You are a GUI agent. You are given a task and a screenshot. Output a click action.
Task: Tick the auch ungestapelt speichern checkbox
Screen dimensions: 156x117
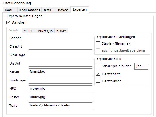click(x=98, y=50)
